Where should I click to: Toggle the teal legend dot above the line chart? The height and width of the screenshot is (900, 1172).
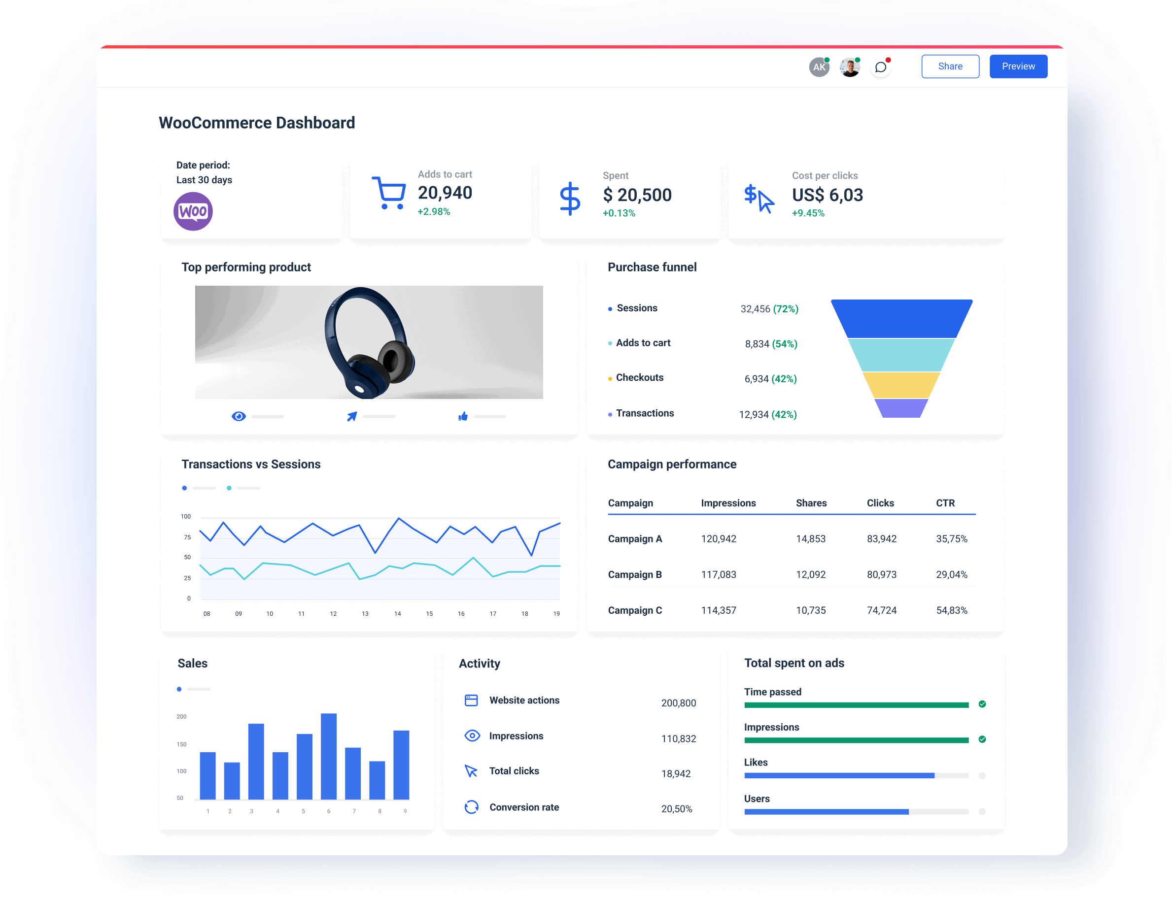coord(229,488)
